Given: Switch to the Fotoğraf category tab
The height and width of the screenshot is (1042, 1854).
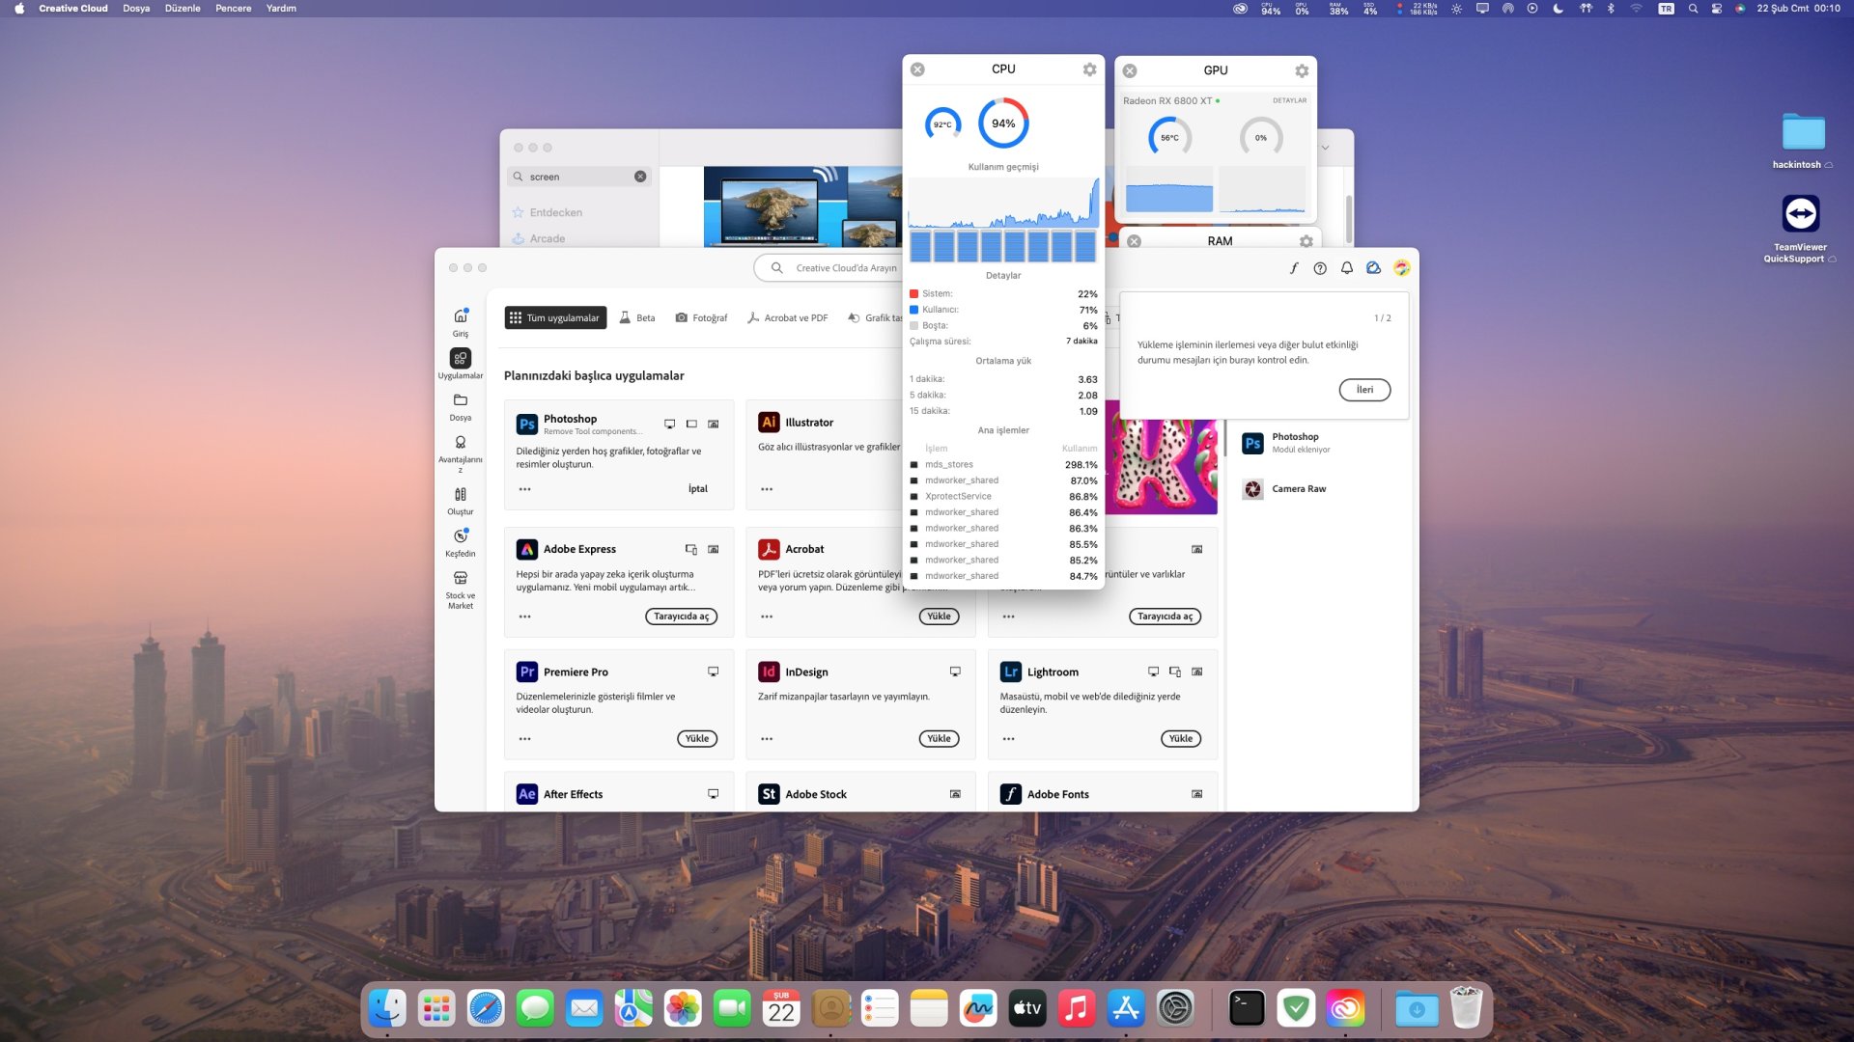Looking at the screenshot, I should (x=701, y=317).
